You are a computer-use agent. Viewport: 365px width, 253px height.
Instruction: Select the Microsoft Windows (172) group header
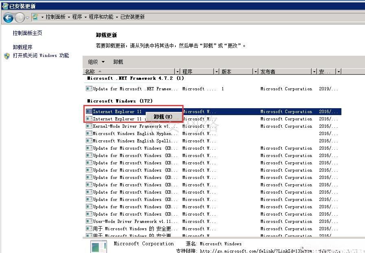click(x=120, y=101)
